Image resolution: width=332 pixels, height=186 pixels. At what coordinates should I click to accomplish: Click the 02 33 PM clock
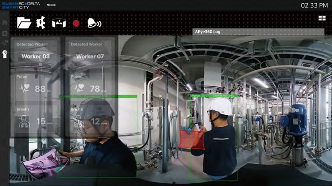click(314, 6)
